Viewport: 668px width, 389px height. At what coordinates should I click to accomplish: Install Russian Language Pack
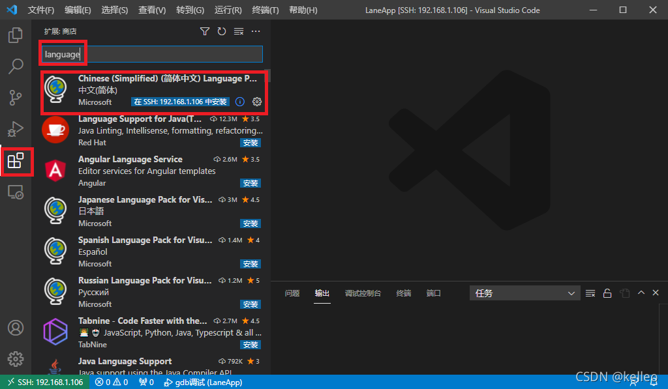(x=250, y=305)
